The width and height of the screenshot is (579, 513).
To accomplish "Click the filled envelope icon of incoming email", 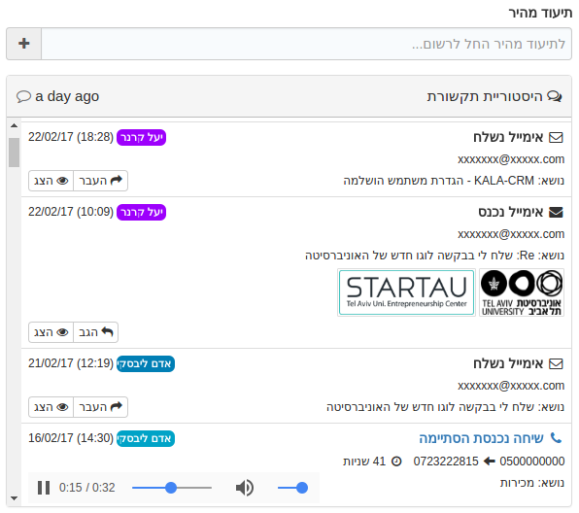I will 556,213.
